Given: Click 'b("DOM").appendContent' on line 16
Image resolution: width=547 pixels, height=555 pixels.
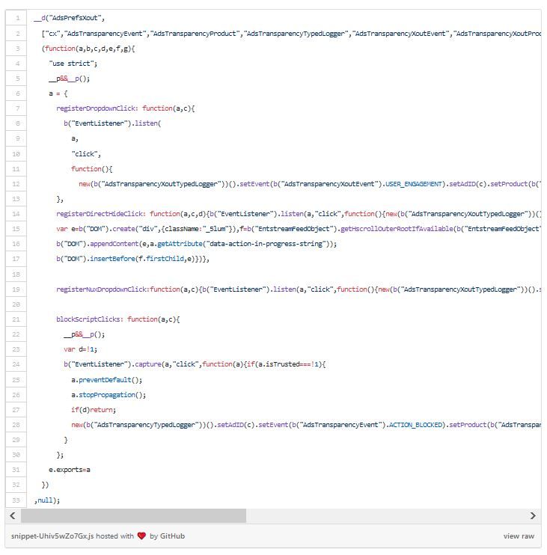Looking at the screenshot, I should 97,244.
